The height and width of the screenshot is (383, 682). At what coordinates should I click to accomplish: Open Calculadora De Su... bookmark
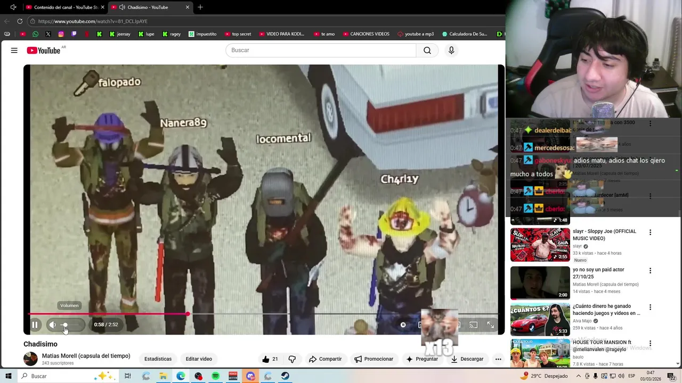click(464, 34)
